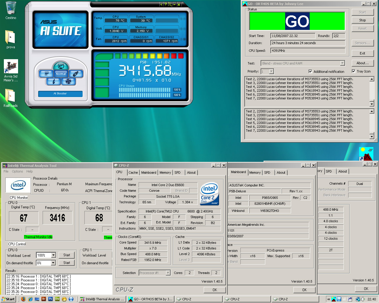
Task: Click the Exit button in ORTHOS
Action: 362,53
